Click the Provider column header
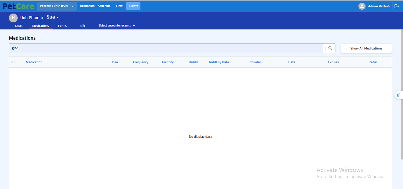Screen dimensions: 403x189 [x=255, y=62]
